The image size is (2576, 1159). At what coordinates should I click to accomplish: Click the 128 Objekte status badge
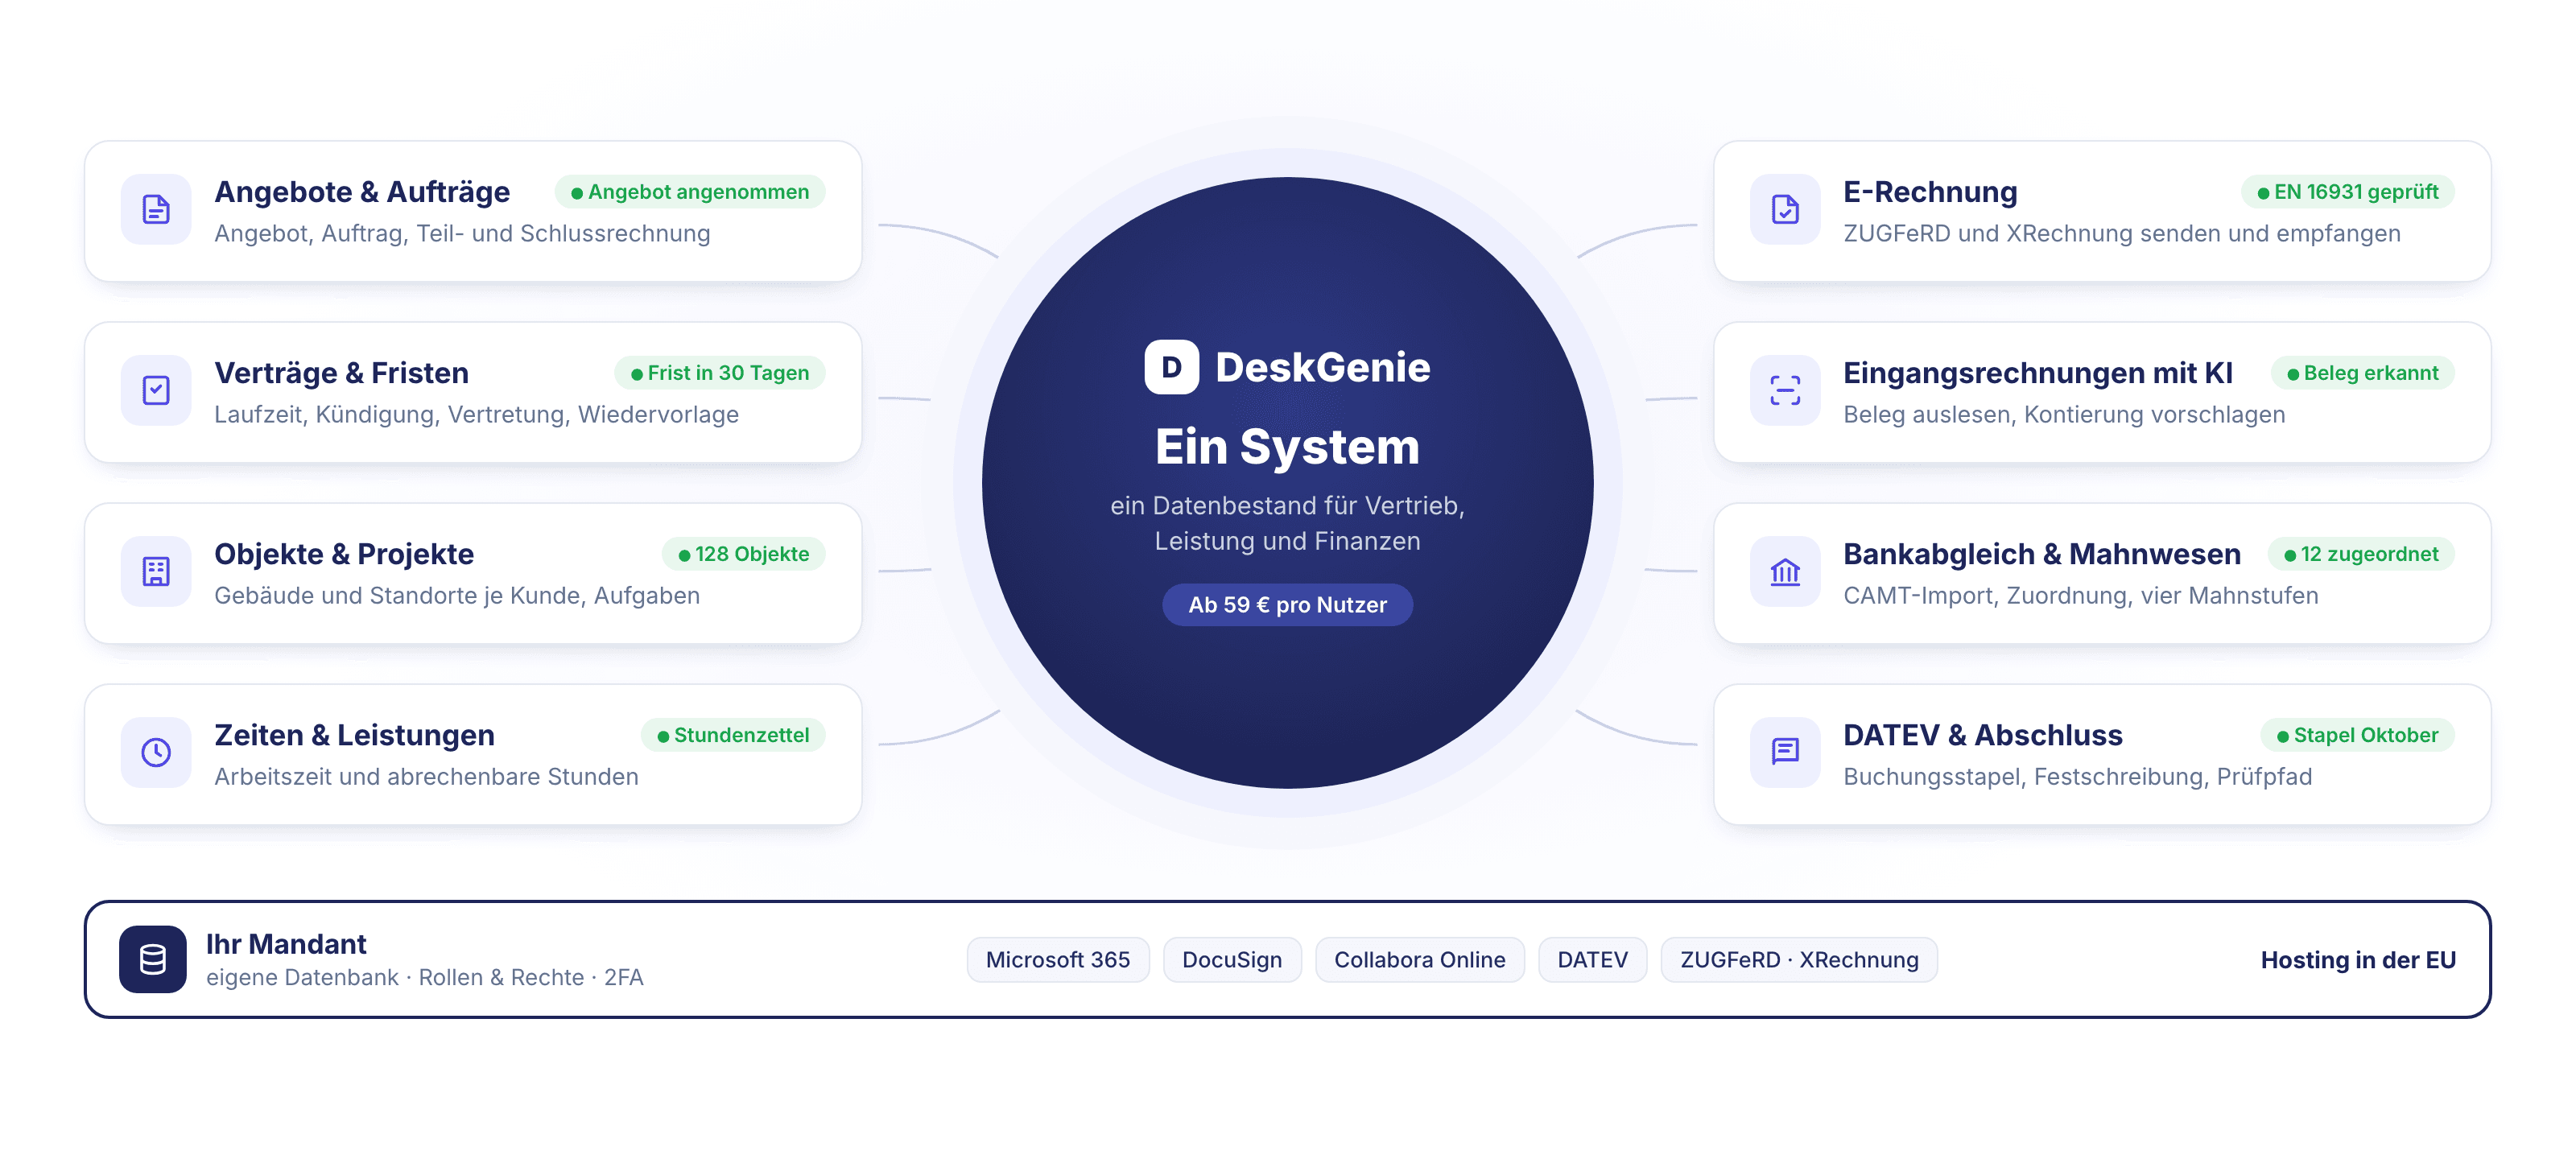point(744,554)
